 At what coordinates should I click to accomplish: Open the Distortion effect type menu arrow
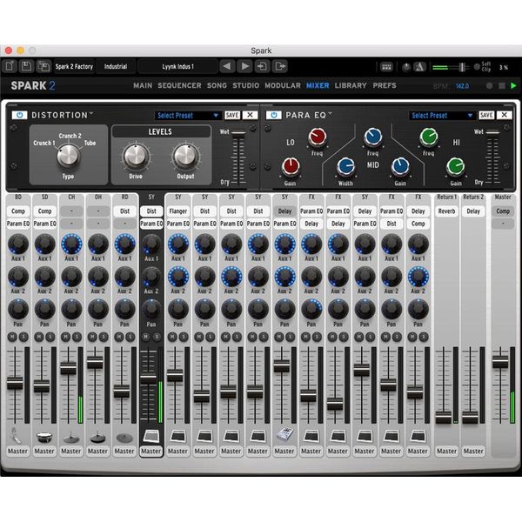coord(90,114)
